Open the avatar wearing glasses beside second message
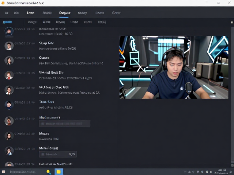234x175 pixels. click(9, 46)
